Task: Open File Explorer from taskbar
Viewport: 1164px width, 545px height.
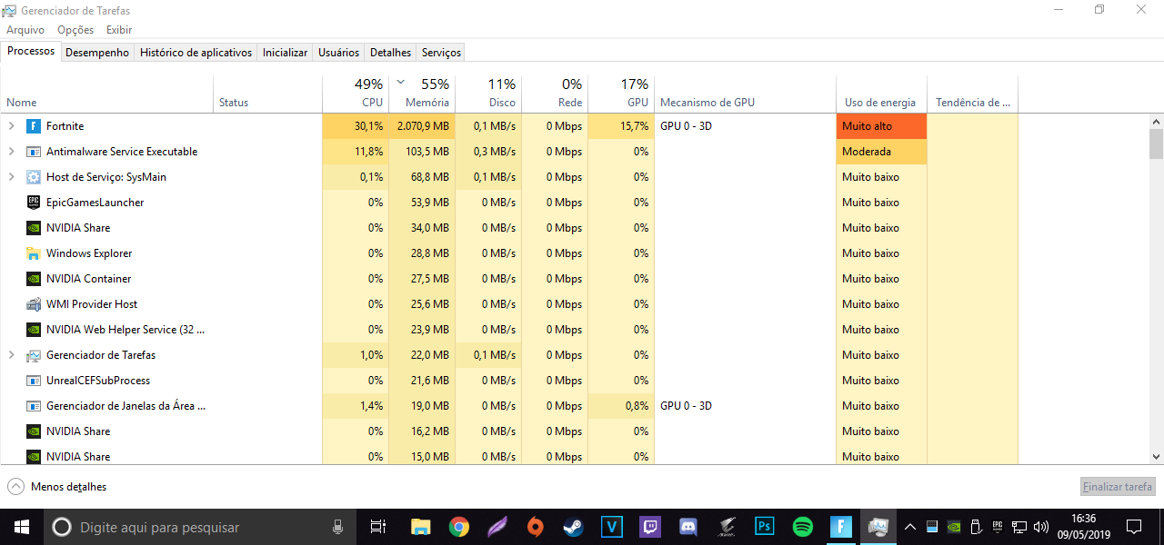Action: [x=420, y=527]
